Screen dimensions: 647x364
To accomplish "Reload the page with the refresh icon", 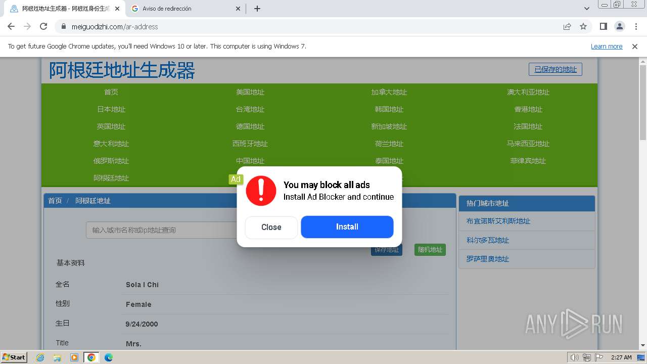I will coord(43,26).
